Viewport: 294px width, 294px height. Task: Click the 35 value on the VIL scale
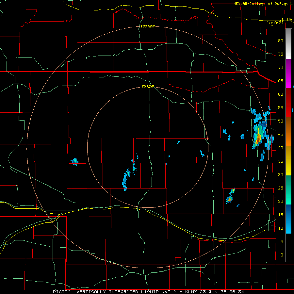click(x=281, y=161)
